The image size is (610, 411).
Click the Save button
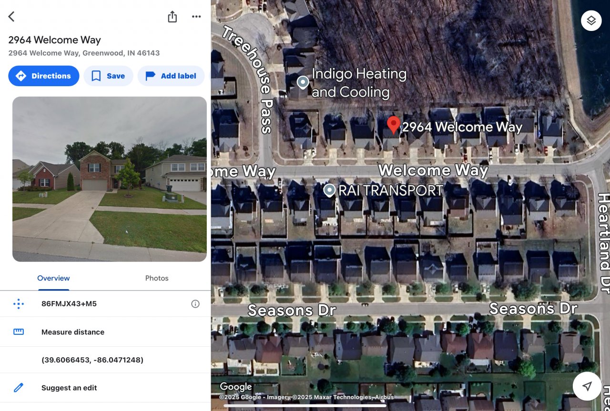click(x=108, y=76)
